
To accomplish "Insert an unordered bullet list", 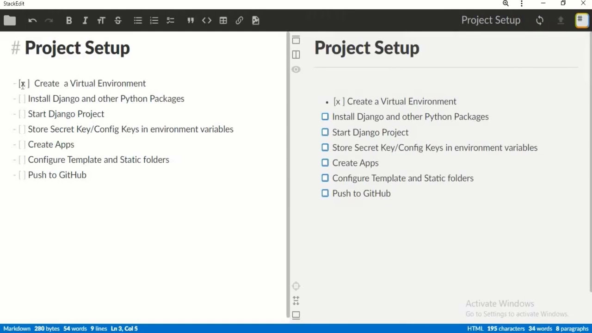I will [x=138, y=20].
